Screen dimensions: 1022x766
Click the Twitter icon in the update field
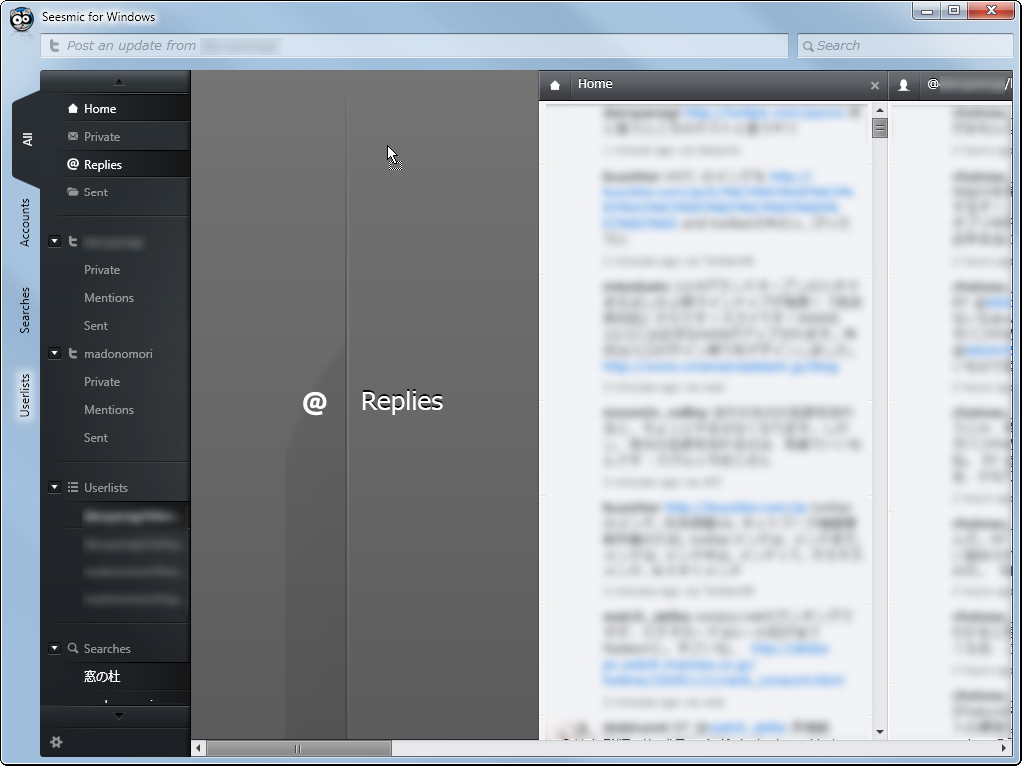point(54,46)
